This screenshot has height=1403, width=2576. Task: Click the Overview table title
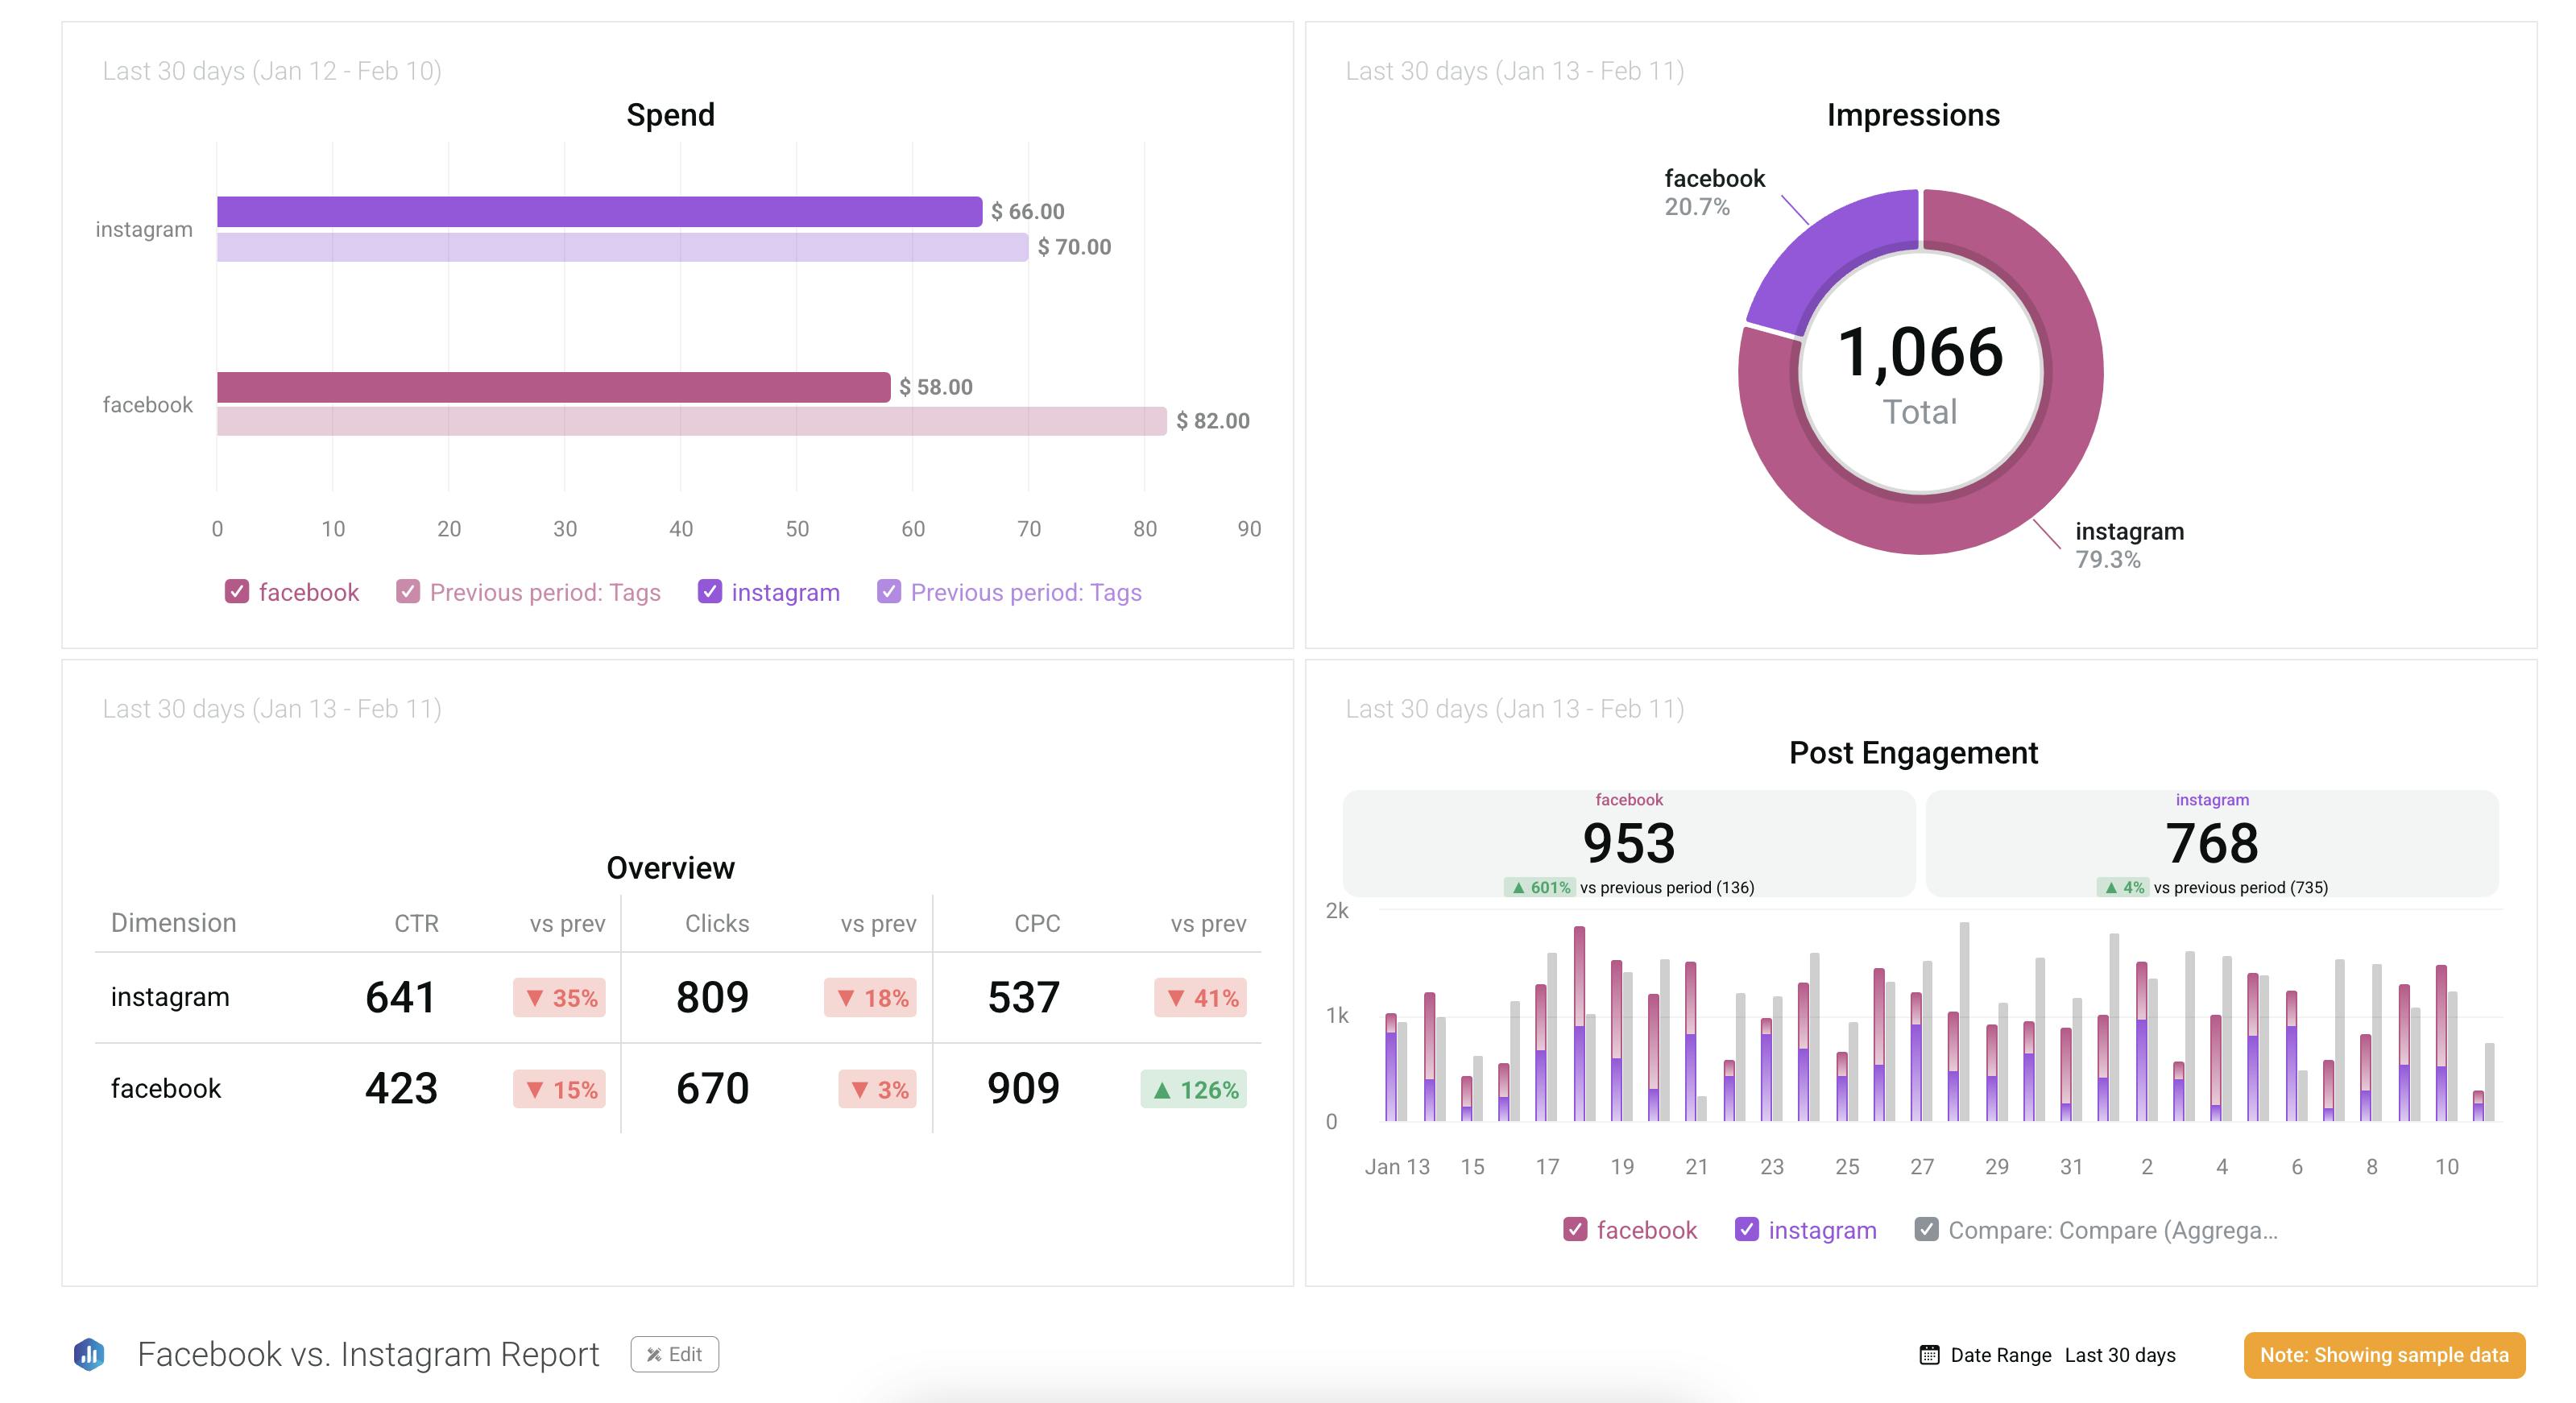coord(670,868)
